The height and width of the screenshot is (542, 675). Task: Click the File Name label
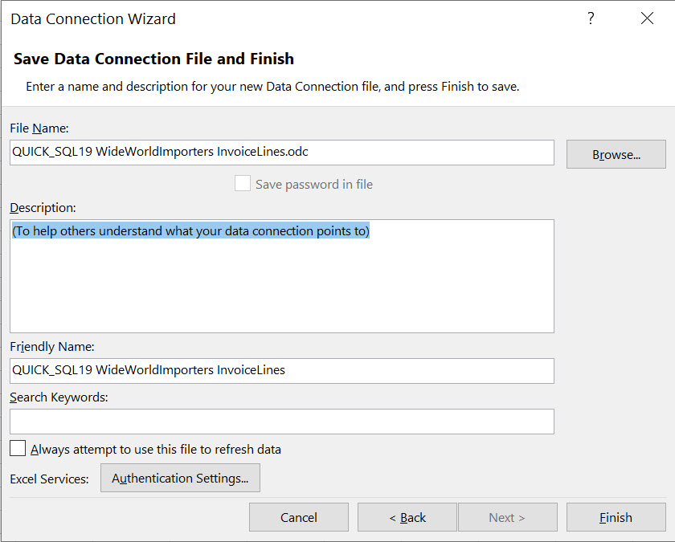39,128
